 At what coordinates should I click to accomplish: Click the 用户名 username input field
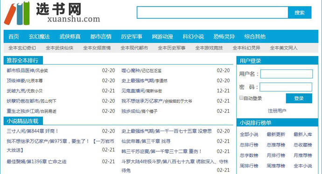click(287, 74)
